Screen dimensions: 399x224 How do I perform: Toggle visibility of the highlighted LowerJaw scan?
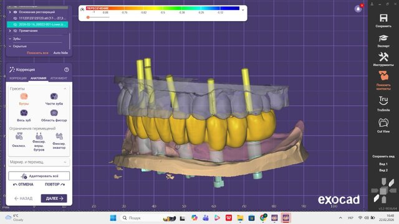15,25
